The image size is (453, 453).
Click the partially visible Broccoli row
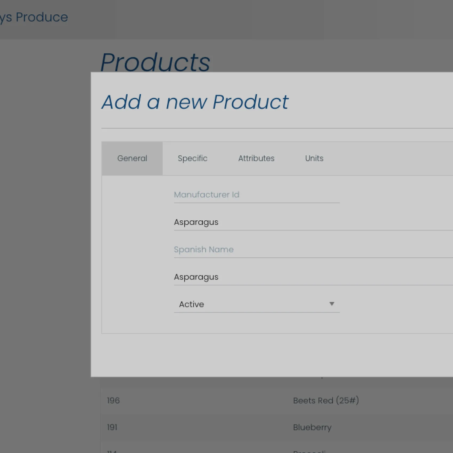pyautogui.click(x=309, y=451)
